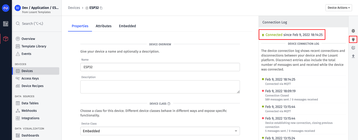Open Device Recipes in the sidebar
The height and width of the screenshot is (140, 358).
32,86
